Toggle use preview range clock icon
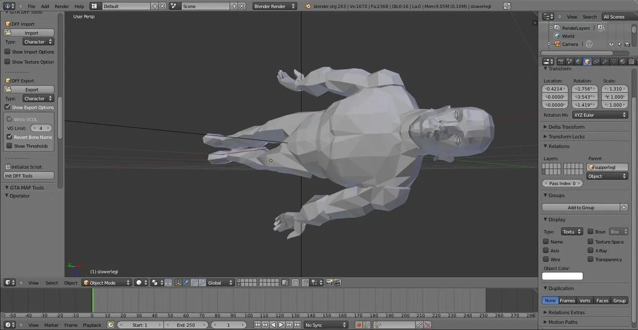 tap(111, 325)
